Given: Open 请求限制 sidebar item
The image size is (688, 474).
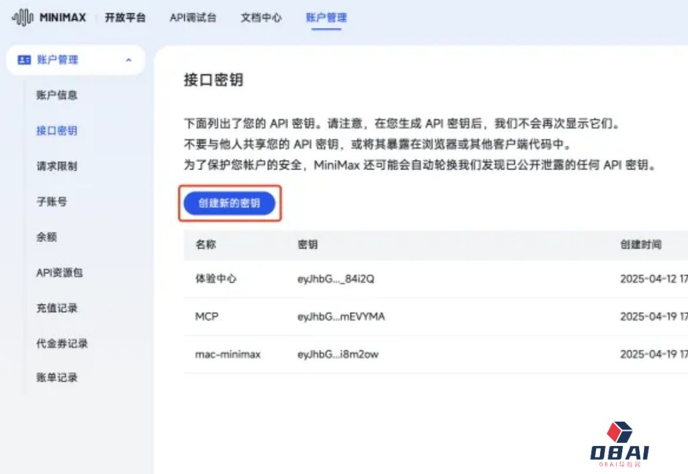Looking at the screenshot, I should pyautogui.click(x=57, y=166).
